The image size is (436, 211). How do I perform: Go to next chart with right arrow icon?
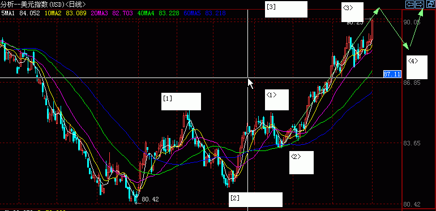tap(420, 4)
